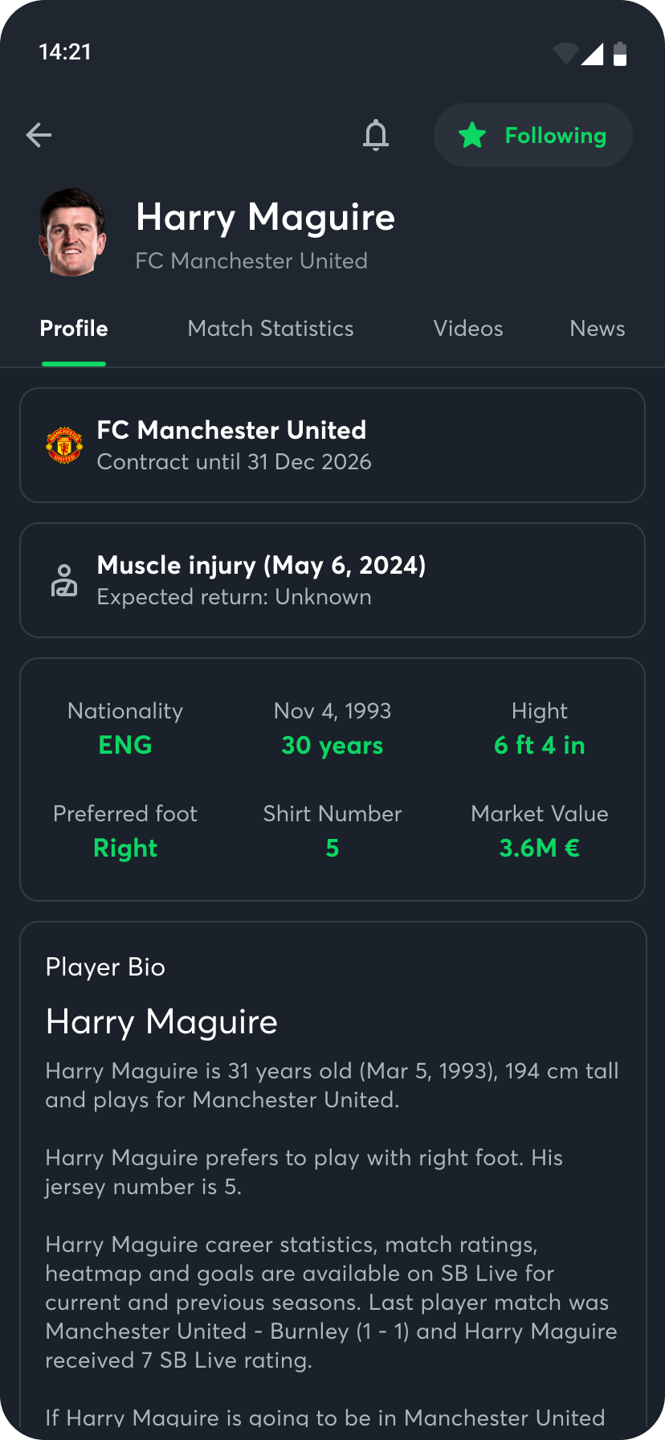Tap the green star icon
Viewport: 665px width, 1440px height.
click(472, 135)
